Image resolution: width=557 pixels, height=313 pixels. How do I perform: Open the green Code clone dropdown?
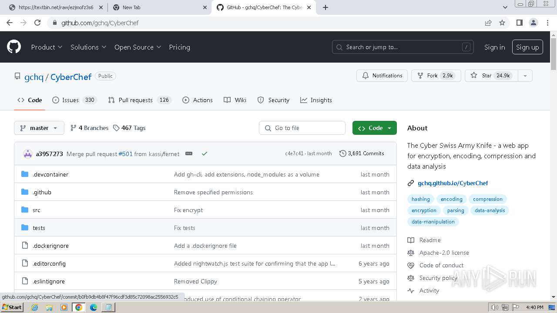[375, 128]
